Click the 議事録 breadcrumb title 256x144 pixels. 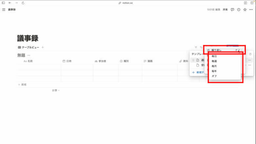click(x=12, y=9)
